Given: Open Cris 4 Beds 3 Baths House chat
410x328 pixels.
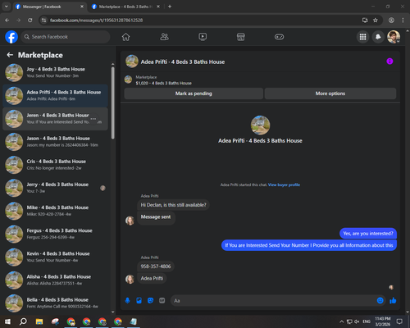Looking at the screenshot, I should click(x=55, y=165).
